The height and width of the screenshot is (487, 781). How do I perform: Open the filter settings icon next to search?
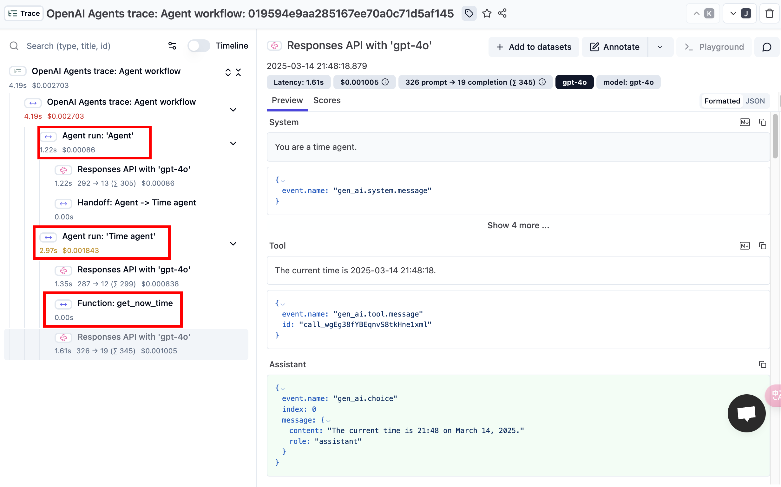172,46
